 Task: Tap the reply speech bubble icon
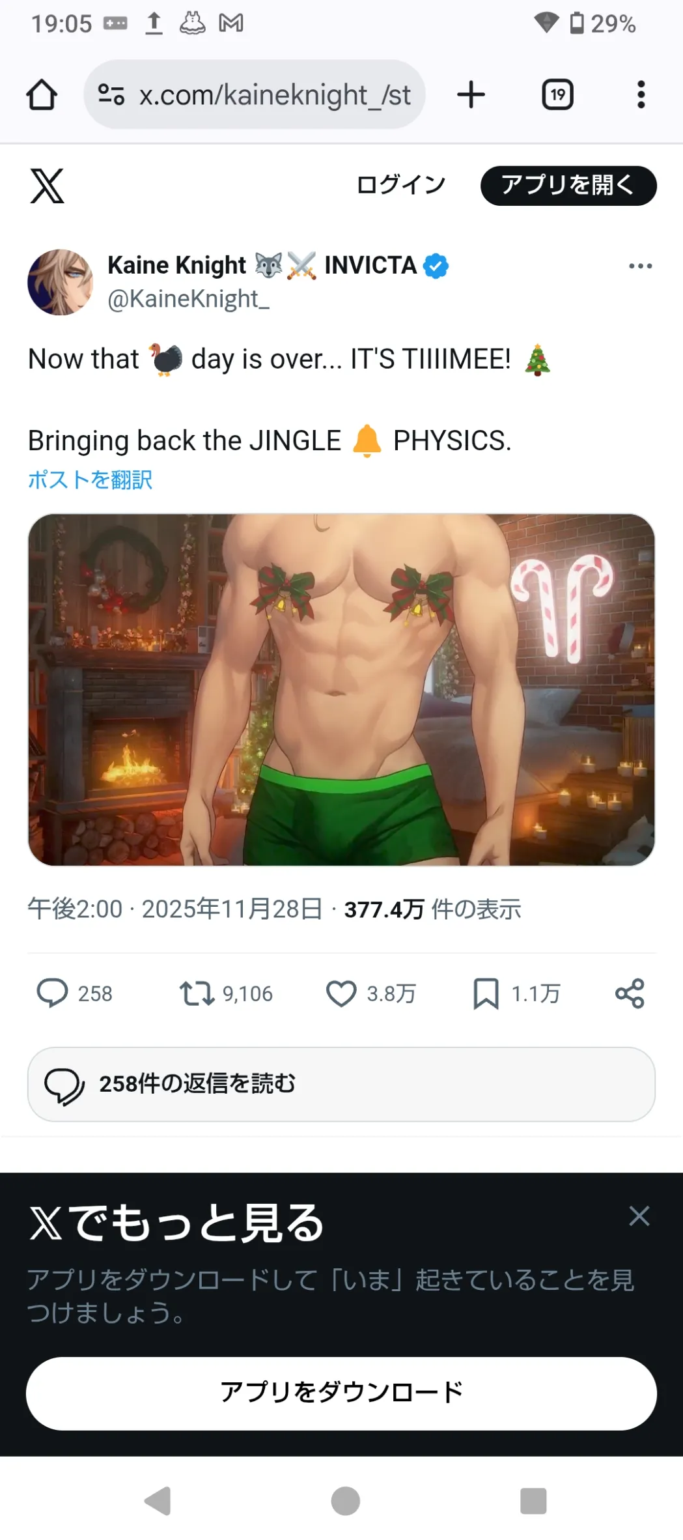click(52, 993)
